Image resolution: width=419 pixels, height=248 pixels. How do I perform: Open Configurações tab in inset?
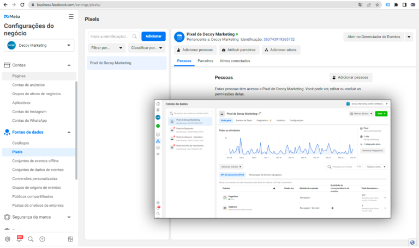[x=297, y=120]
